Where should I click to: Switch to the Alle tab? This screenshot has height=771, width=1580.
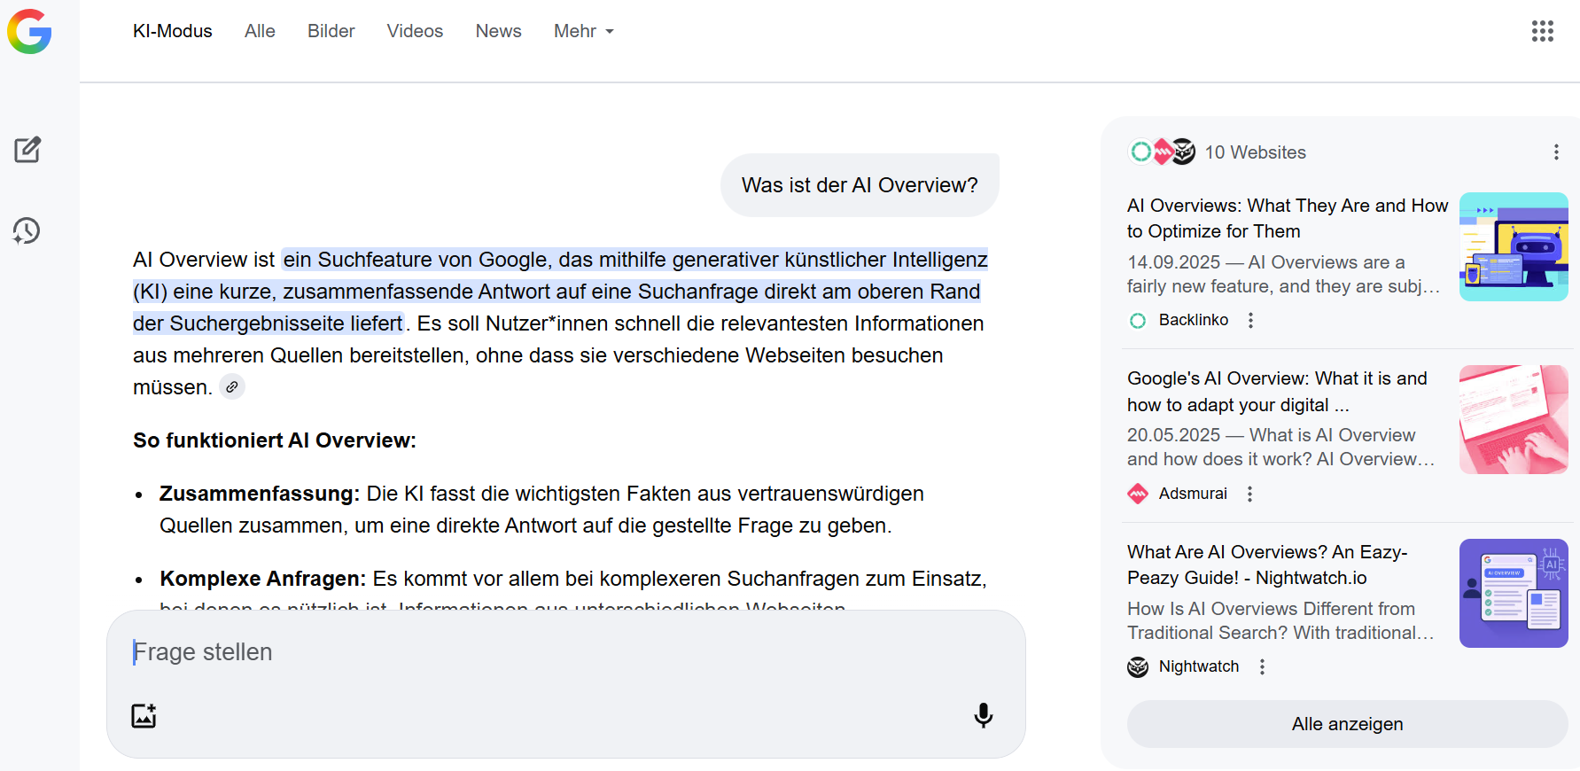tap(260, 31)
